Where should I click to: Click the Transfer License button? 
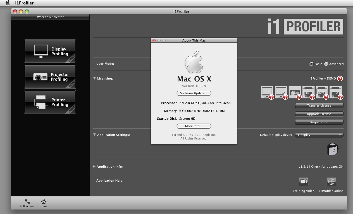(319, 105)
